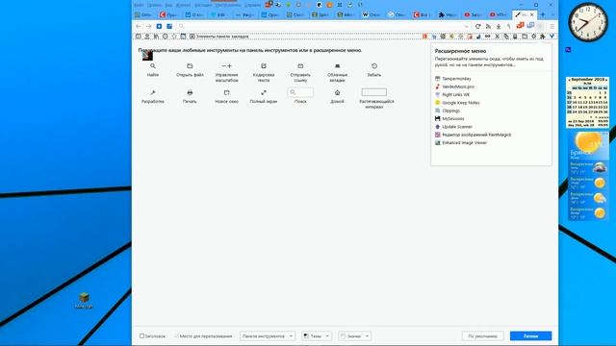Open the hamburger menu in navigation bar

point(552,26)
